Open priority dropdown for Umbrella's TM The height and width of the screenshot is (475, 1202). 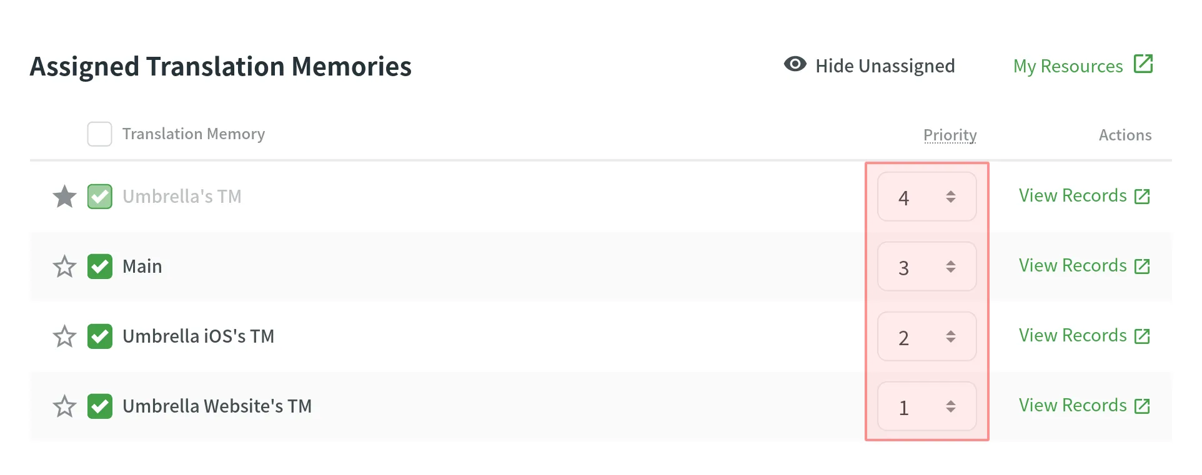[926, 197]
